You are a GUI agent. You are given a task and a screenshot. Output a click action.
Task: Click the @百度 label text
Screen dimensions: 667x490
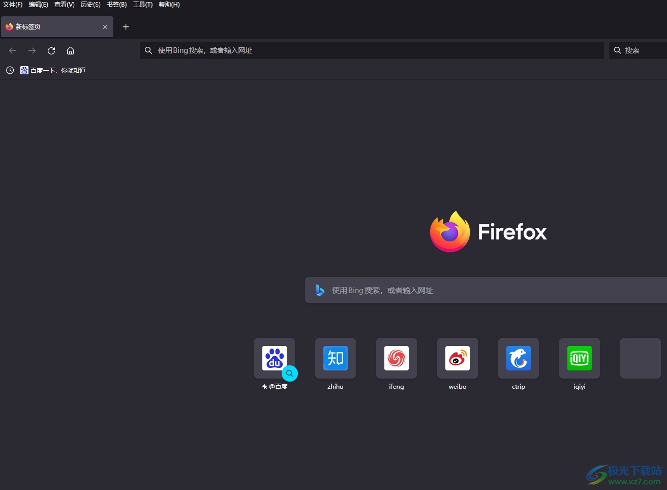click(278, 387)
